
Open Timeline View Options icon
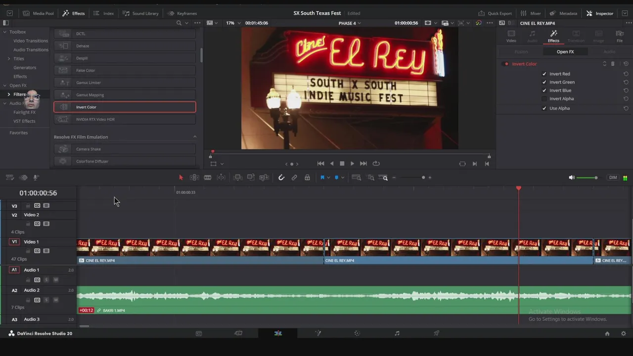click(9, 178)
